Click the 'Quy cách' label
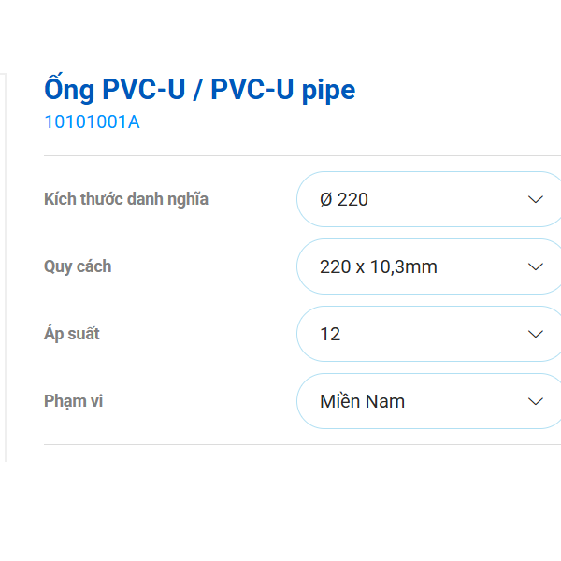561x561 pixels. (78, 266)
